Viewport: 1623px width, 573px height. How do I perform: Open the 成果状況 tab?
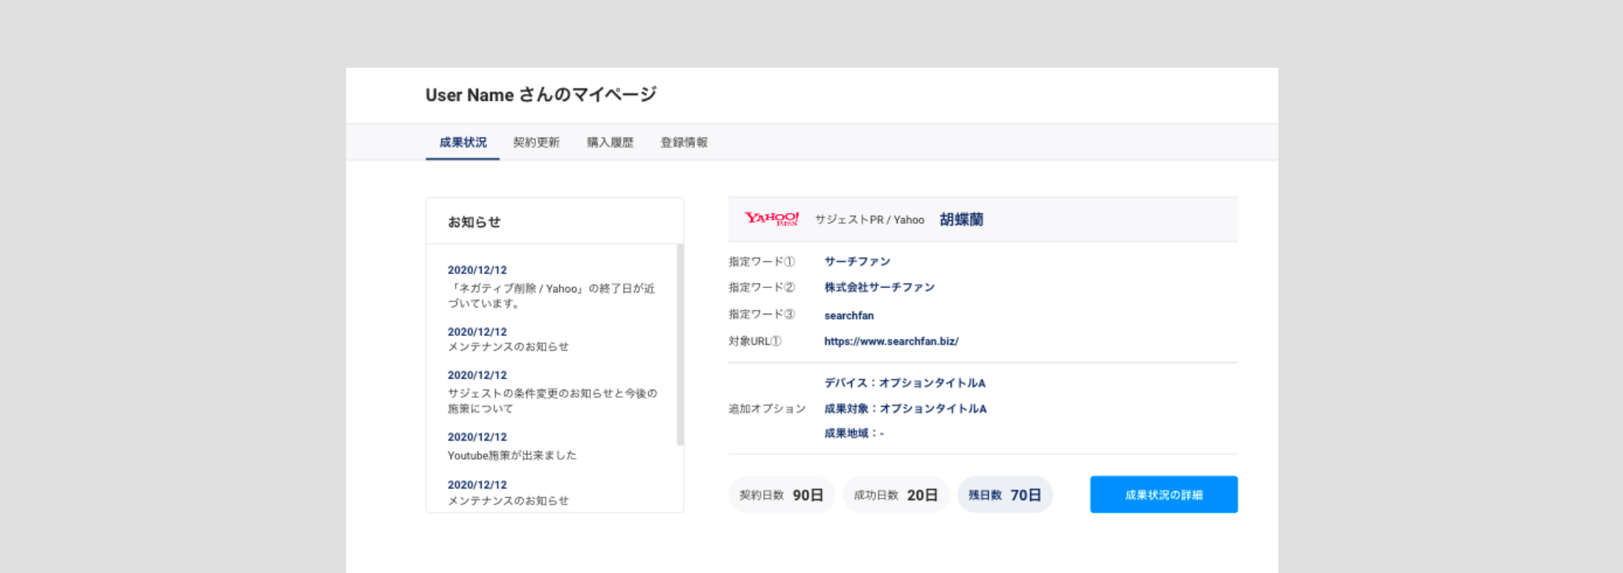(x=462, y=142)
